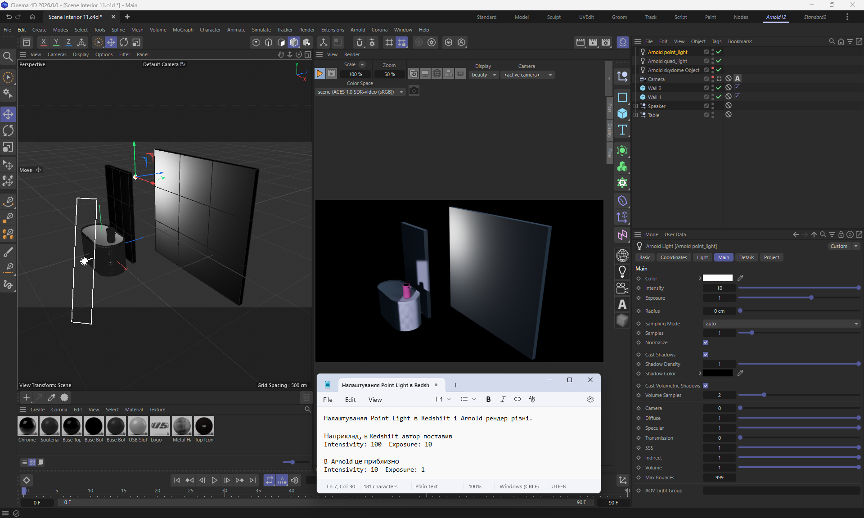Click the Light object icon in side palette
864x518 pixels.
(622, 272)
